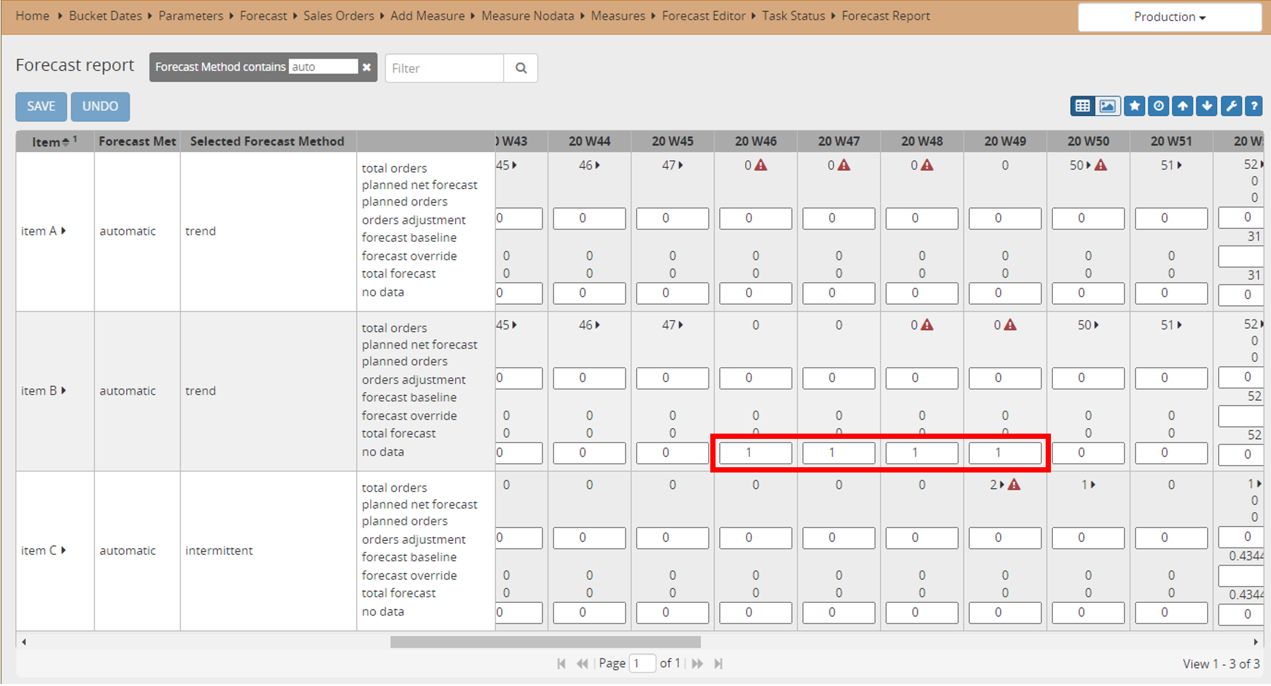
Task: Go to Forecast Editor in breadcrumbs
Action: click(x=703, y=16)
